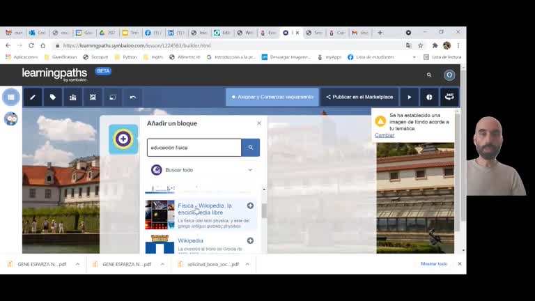
Task: Open the 'Gamification' bookmark folder
Action: click(x=61, y=57)
